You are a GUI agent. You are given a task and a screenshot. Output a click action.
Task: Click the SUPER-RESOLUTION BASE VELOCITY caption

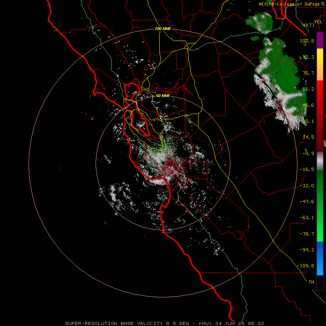pos(114,323)
